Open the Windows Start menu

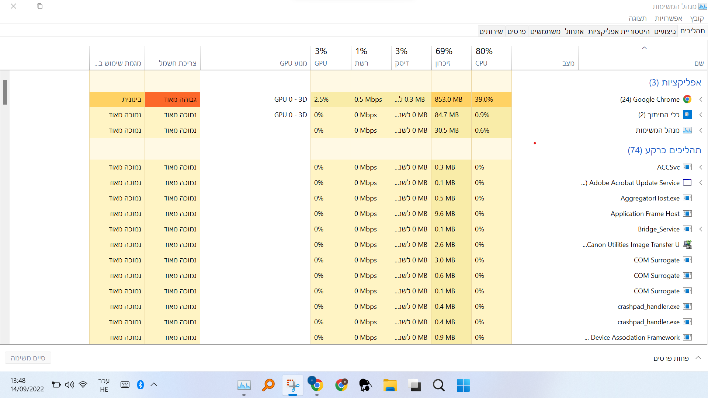tap(463, 385)
